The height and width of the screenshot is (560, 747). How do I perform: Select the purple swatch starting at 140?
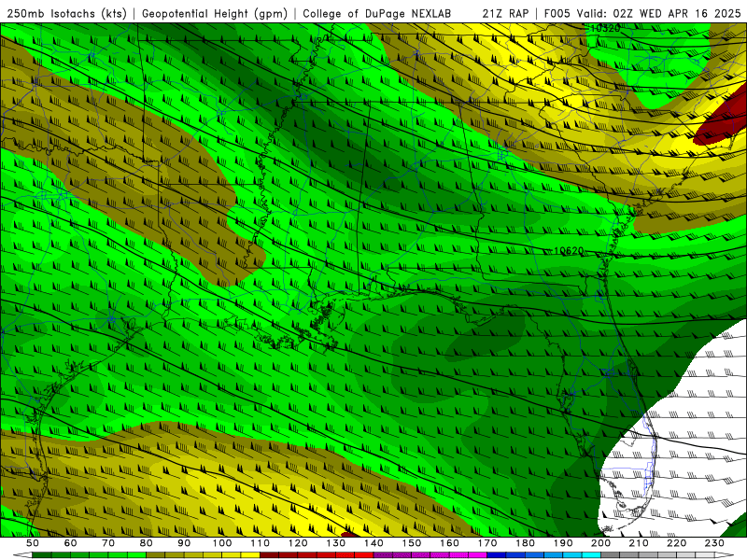tap(383, 555)
